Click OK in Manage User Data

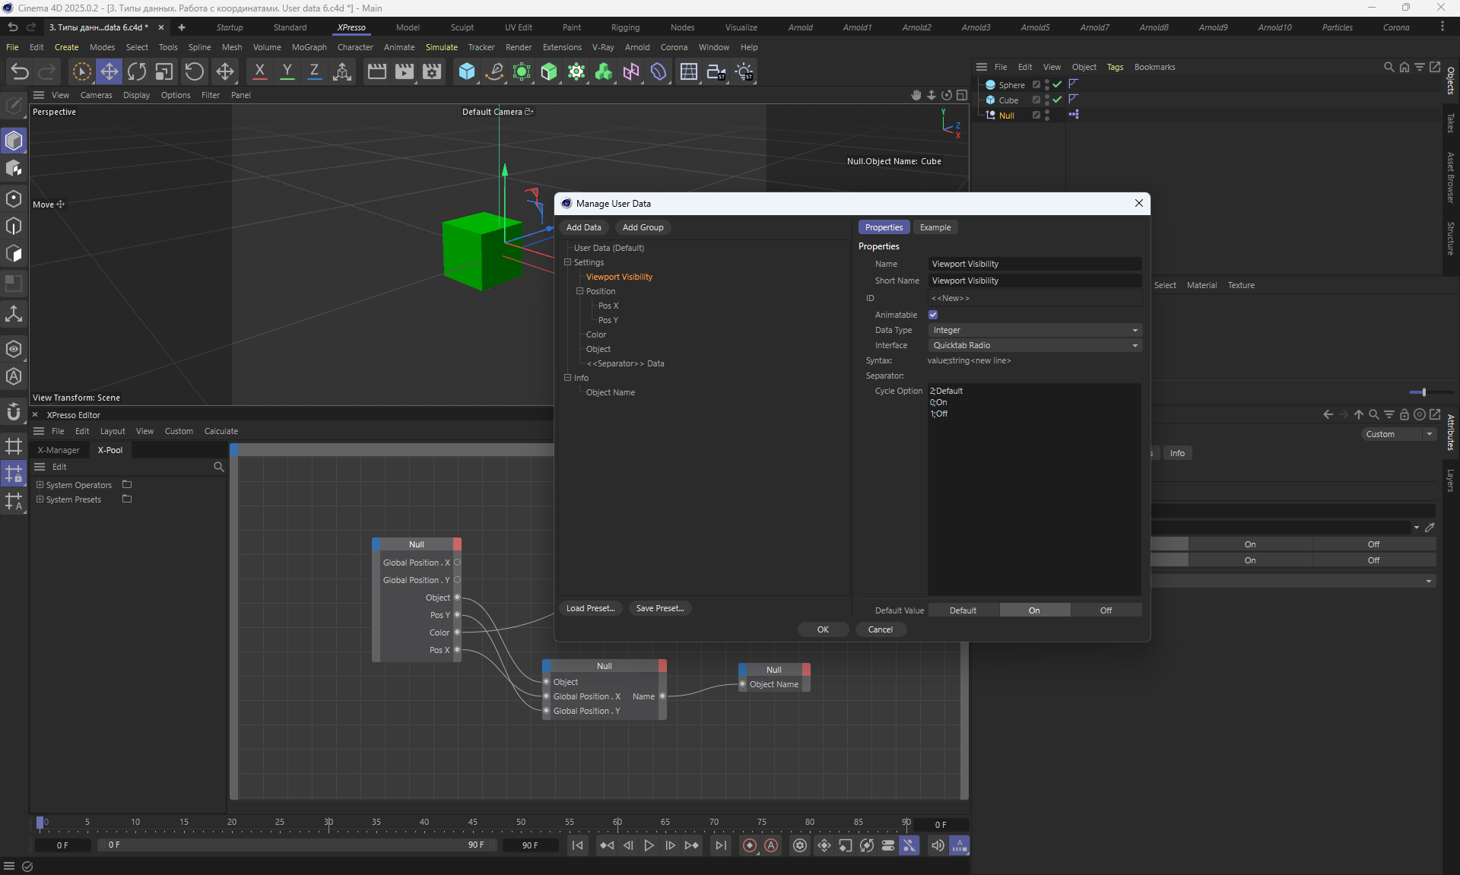pyautogui.click(x=823, y=629)
